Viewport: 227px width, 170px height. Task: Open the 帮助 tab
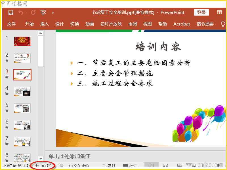pyautogui.click(x=162, y=24)
